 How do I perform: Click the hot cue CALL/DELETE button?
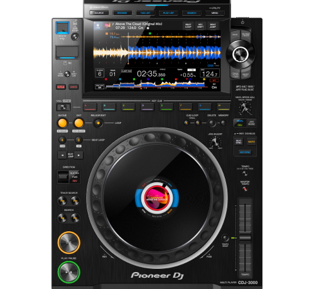[x=63, y=107]
